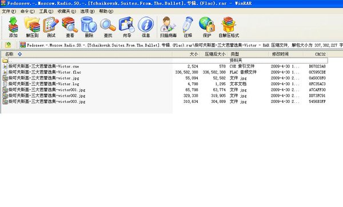Open the View (查看) tool
This screenshot has width=343, height=207.
[70, 27]
